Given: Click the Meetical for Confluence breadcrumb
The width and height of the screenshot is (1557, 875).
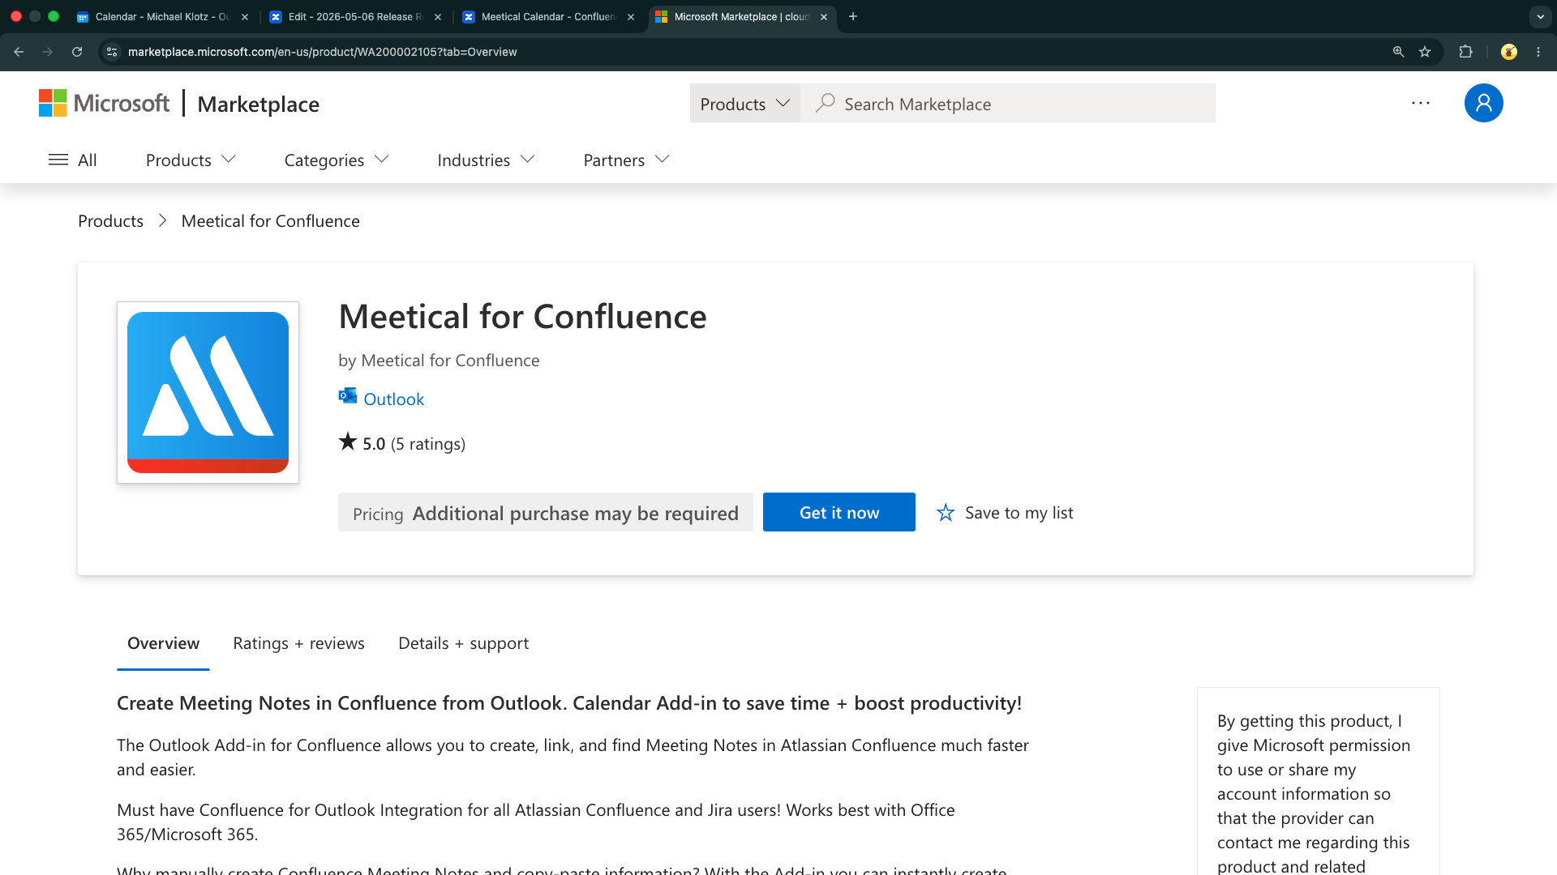Looking at the screenshot, I should [270, 220].
